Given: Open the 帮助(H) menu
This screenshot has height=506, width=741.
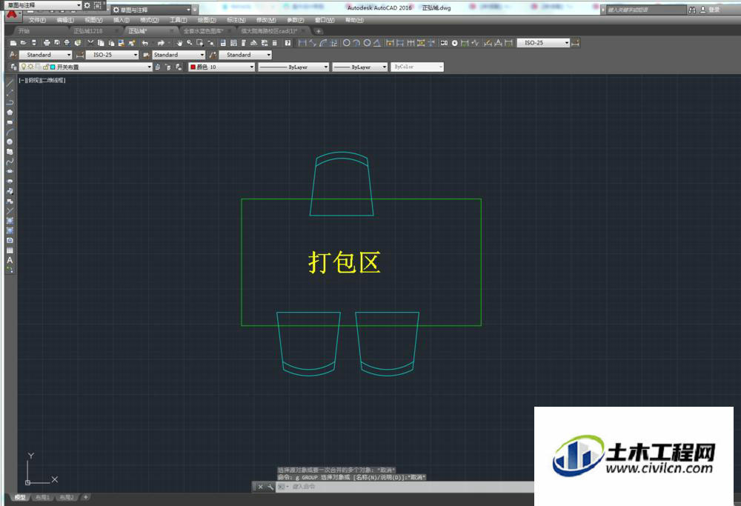Looking at the screenshot, I should pyautogui.click(x=354, y=20).
